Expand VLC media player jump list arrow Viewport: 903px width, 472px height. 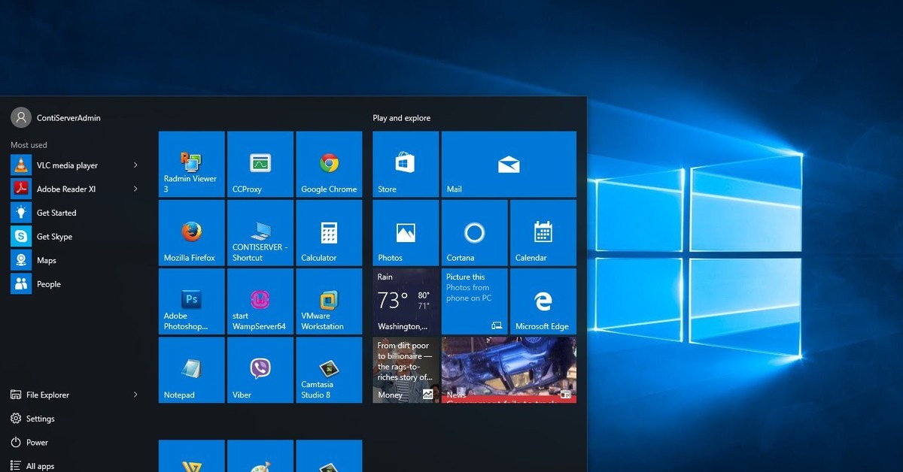click(x=135, y=165)
